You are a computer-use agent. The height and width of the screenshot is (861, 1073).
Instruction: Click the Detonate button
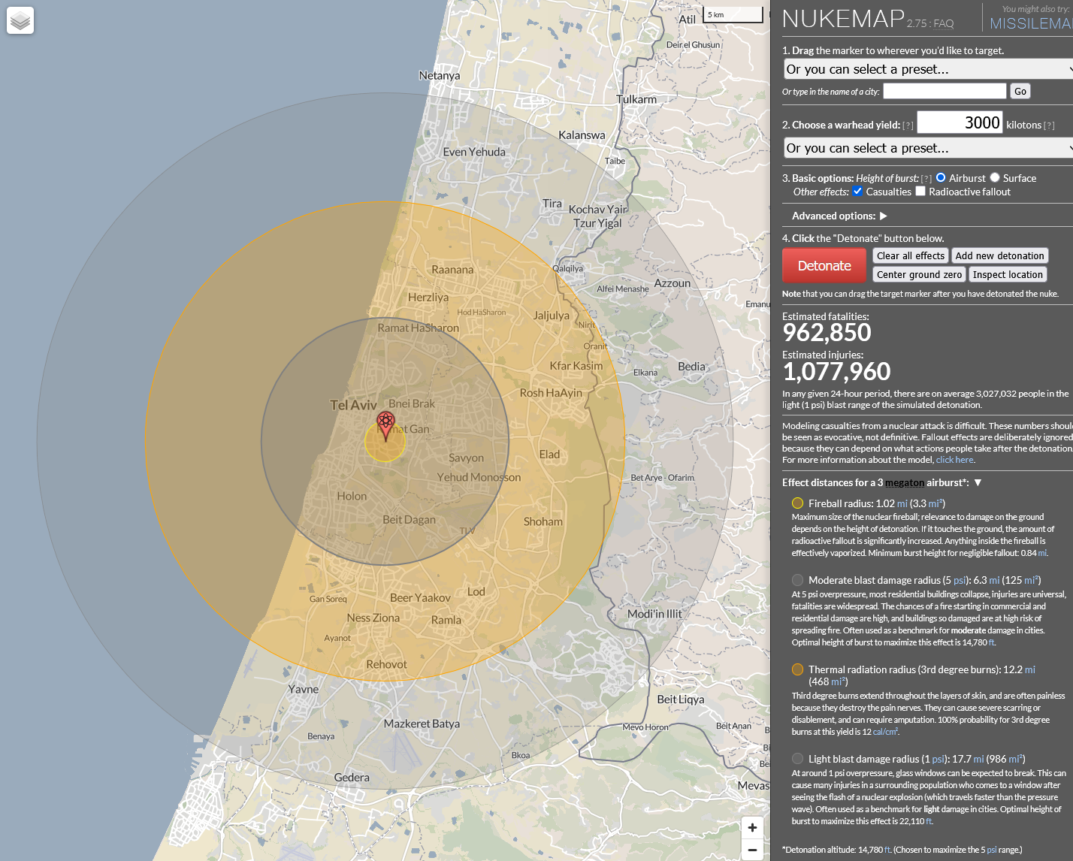824,266
